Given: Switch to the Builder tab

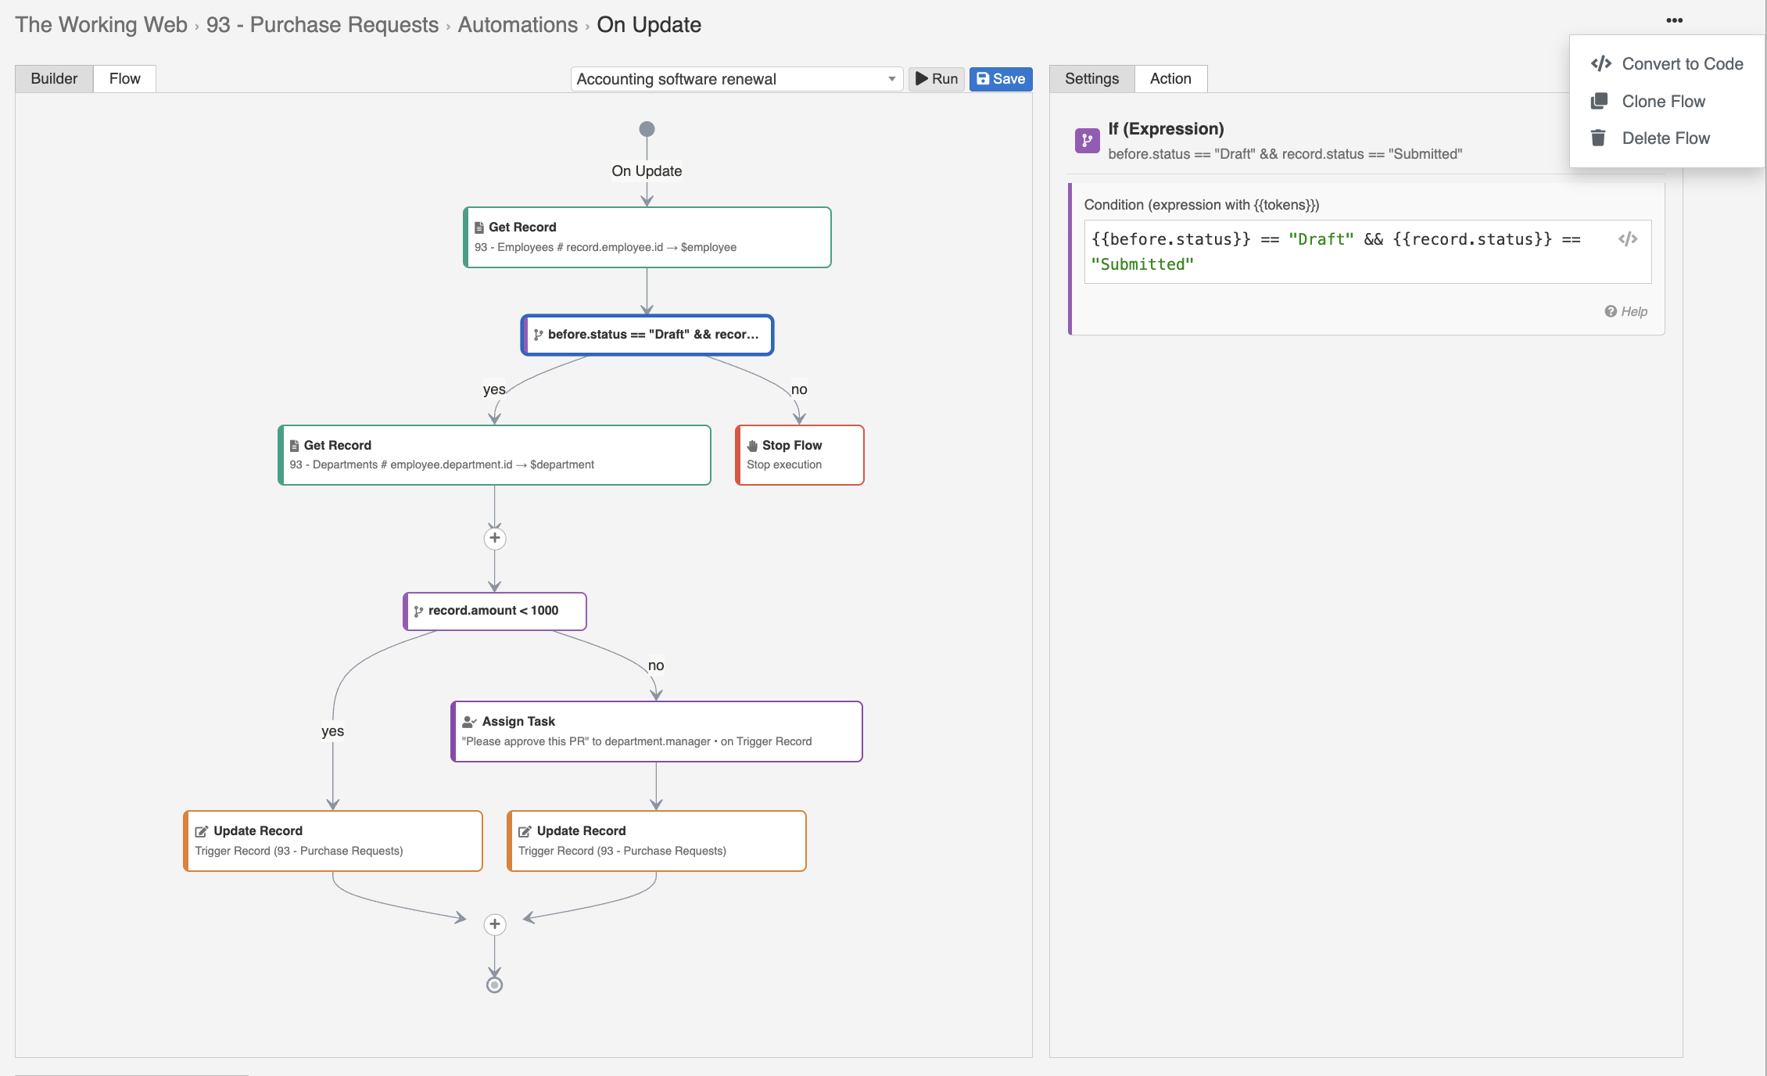Looking at the screenshot, I should tap(54, 79).
